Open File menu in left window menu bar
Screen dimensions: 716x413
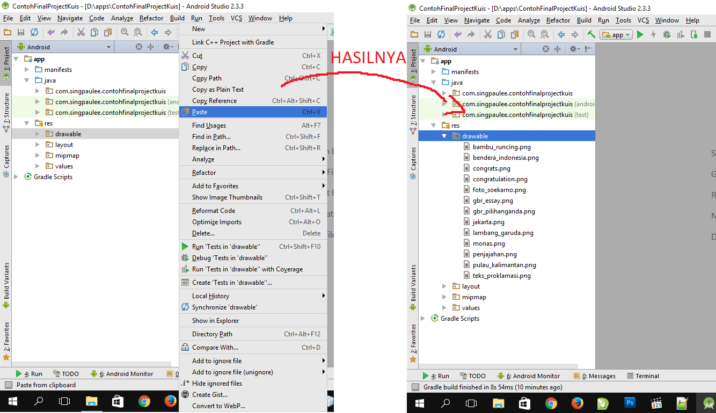(8, 18)
